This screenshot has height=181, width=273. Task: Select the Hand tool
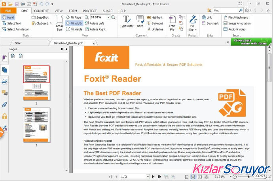tap(8, 17)
